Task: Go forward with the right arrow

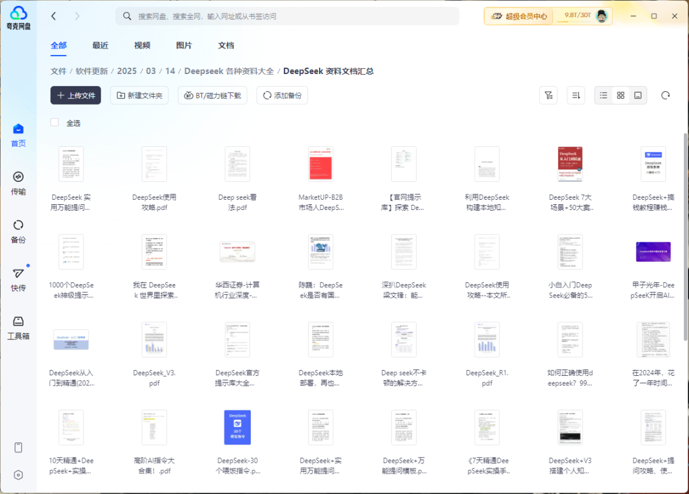Action: click(77, 16)
